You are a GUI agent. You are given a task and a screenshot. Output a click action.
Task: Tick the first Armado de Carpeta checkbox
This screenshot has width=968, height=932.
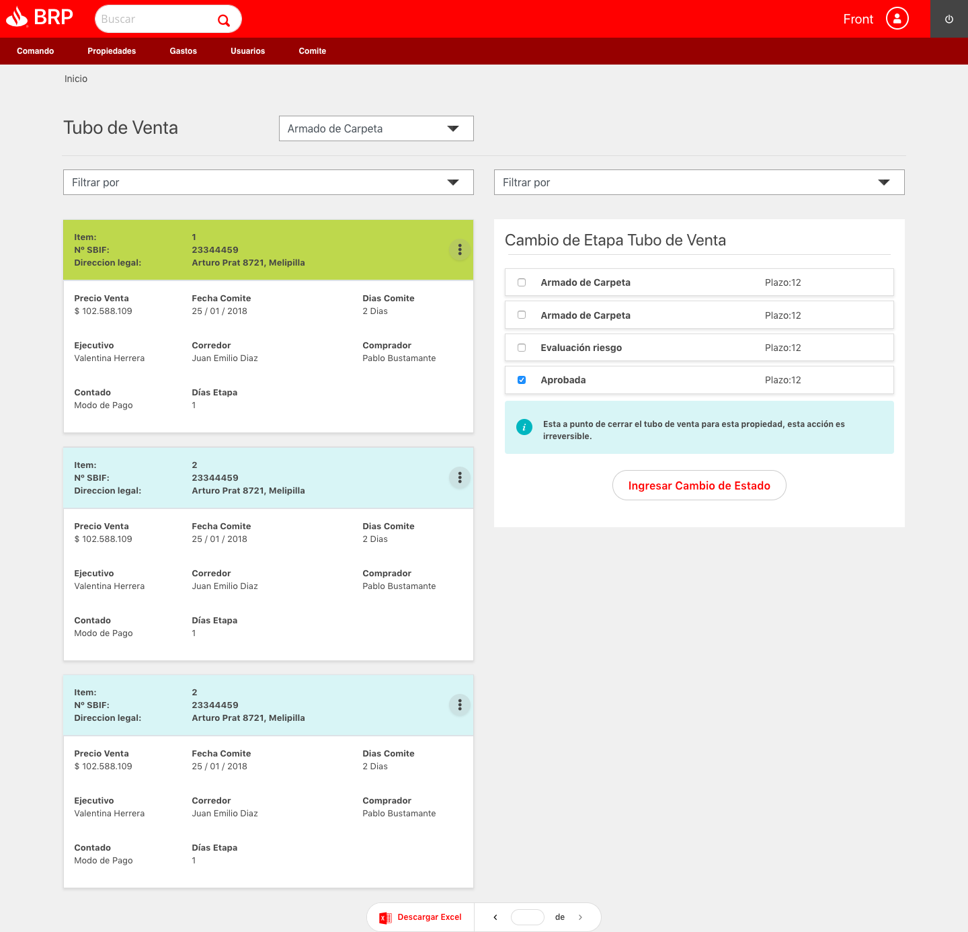[x=522, y=282]
